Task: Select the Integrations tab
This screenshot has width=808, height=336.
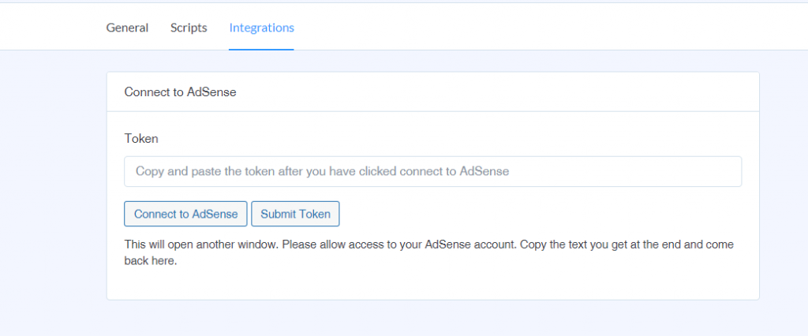Action: click(x=262, y=28)
